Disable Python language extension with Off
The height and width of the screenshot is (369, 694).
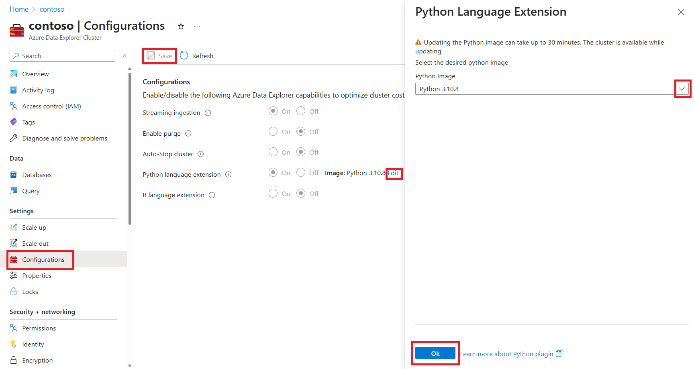tap(301, 172)
